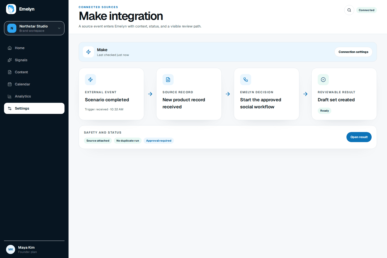Click the Approval required tag
Viewport: 387px width, 258px height.
click(159, 141)
